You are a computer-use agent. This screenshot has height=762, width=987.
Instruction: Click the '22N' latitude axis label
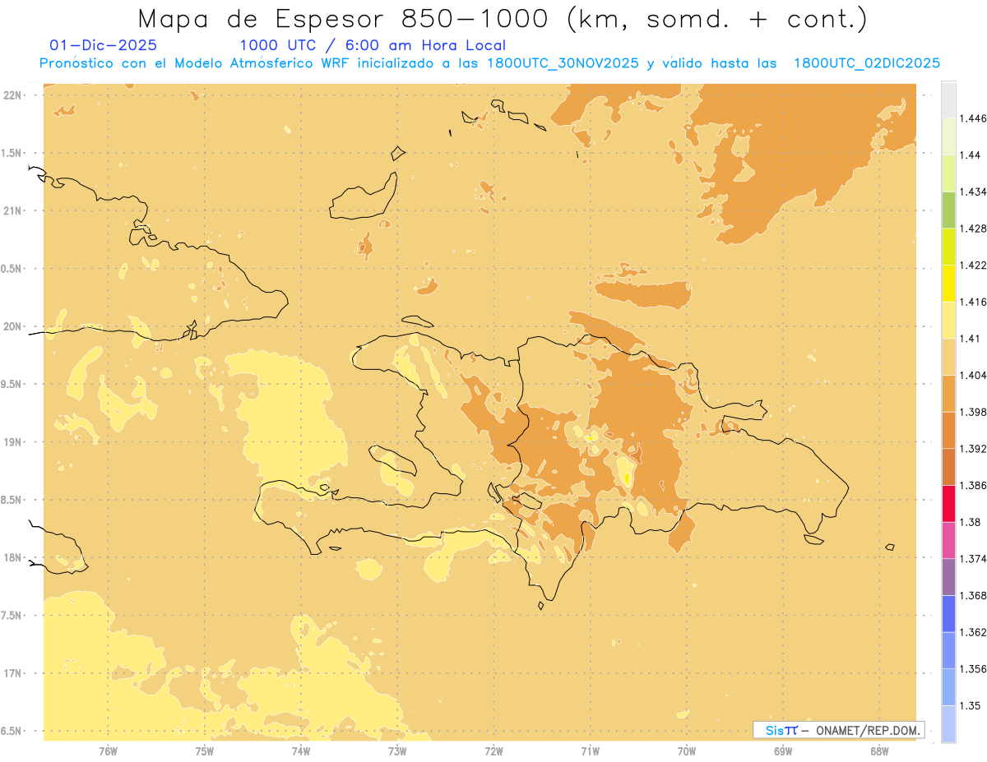(x=13, y=95)
